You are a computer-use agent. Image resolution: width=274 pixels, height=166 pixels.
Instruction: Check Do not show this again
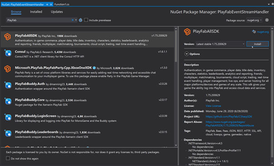[8, 158]
